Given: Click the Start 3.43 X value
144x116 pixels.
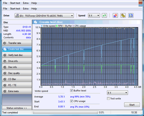Looking at the screenshot, I should point(61,102).
